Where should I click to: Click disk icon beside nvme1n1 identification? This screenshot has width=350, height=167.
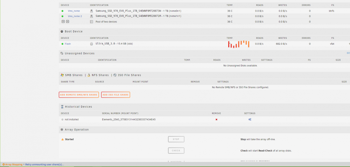point(91,16)
